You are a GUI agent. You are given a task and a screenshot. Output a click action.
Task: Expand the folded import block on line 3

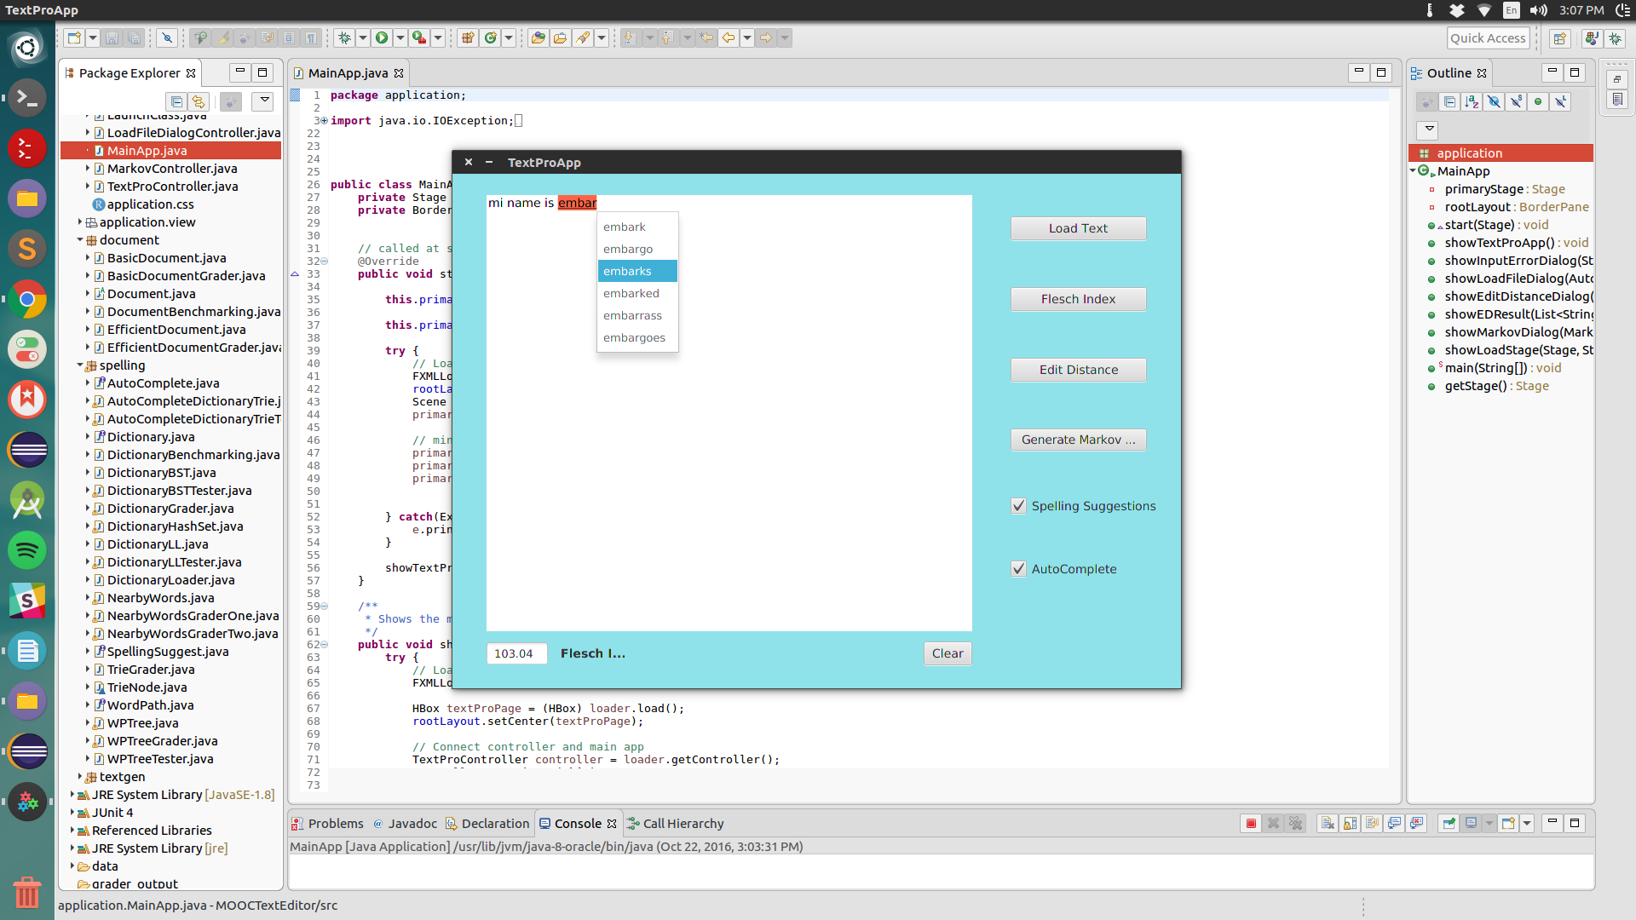[324, 121]
